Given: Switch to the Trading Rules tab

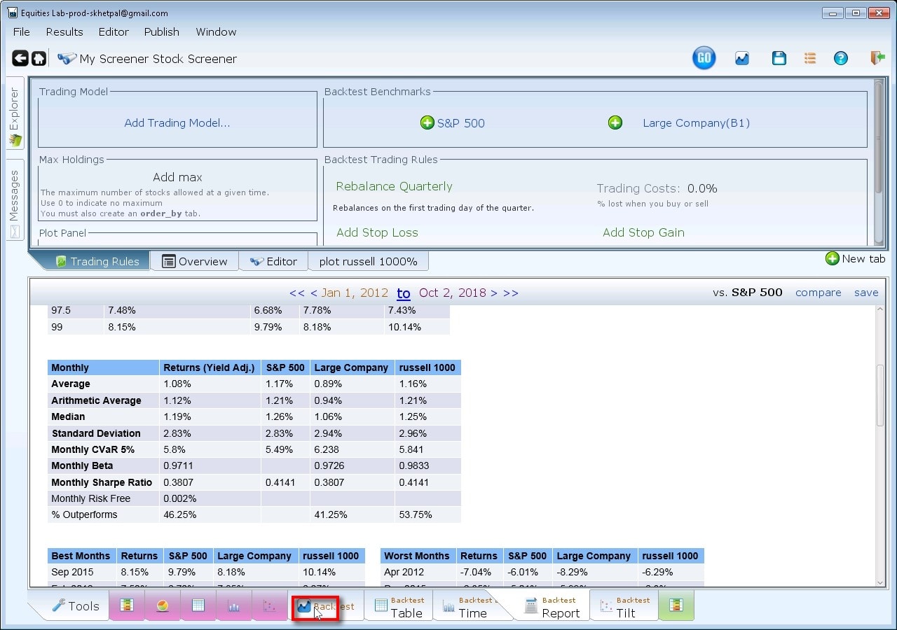Looking at the screenshot, I should coord(97,261).
